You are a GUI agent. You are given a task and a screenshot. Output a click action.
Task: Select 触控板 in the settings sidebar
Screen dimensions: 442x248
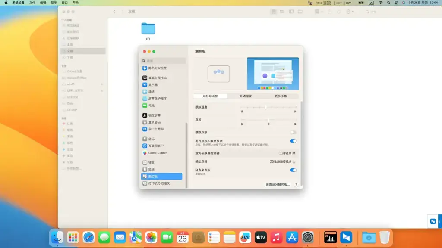click(x=161, y=176)
